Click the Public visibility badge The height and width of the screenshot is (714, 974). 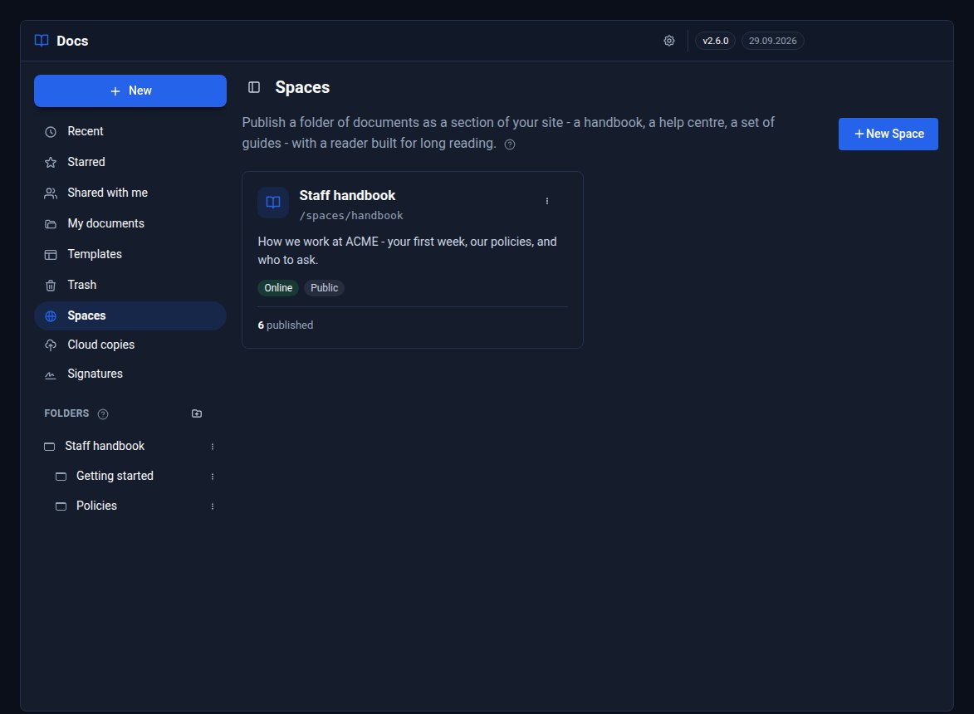click(x=325, y=288)
